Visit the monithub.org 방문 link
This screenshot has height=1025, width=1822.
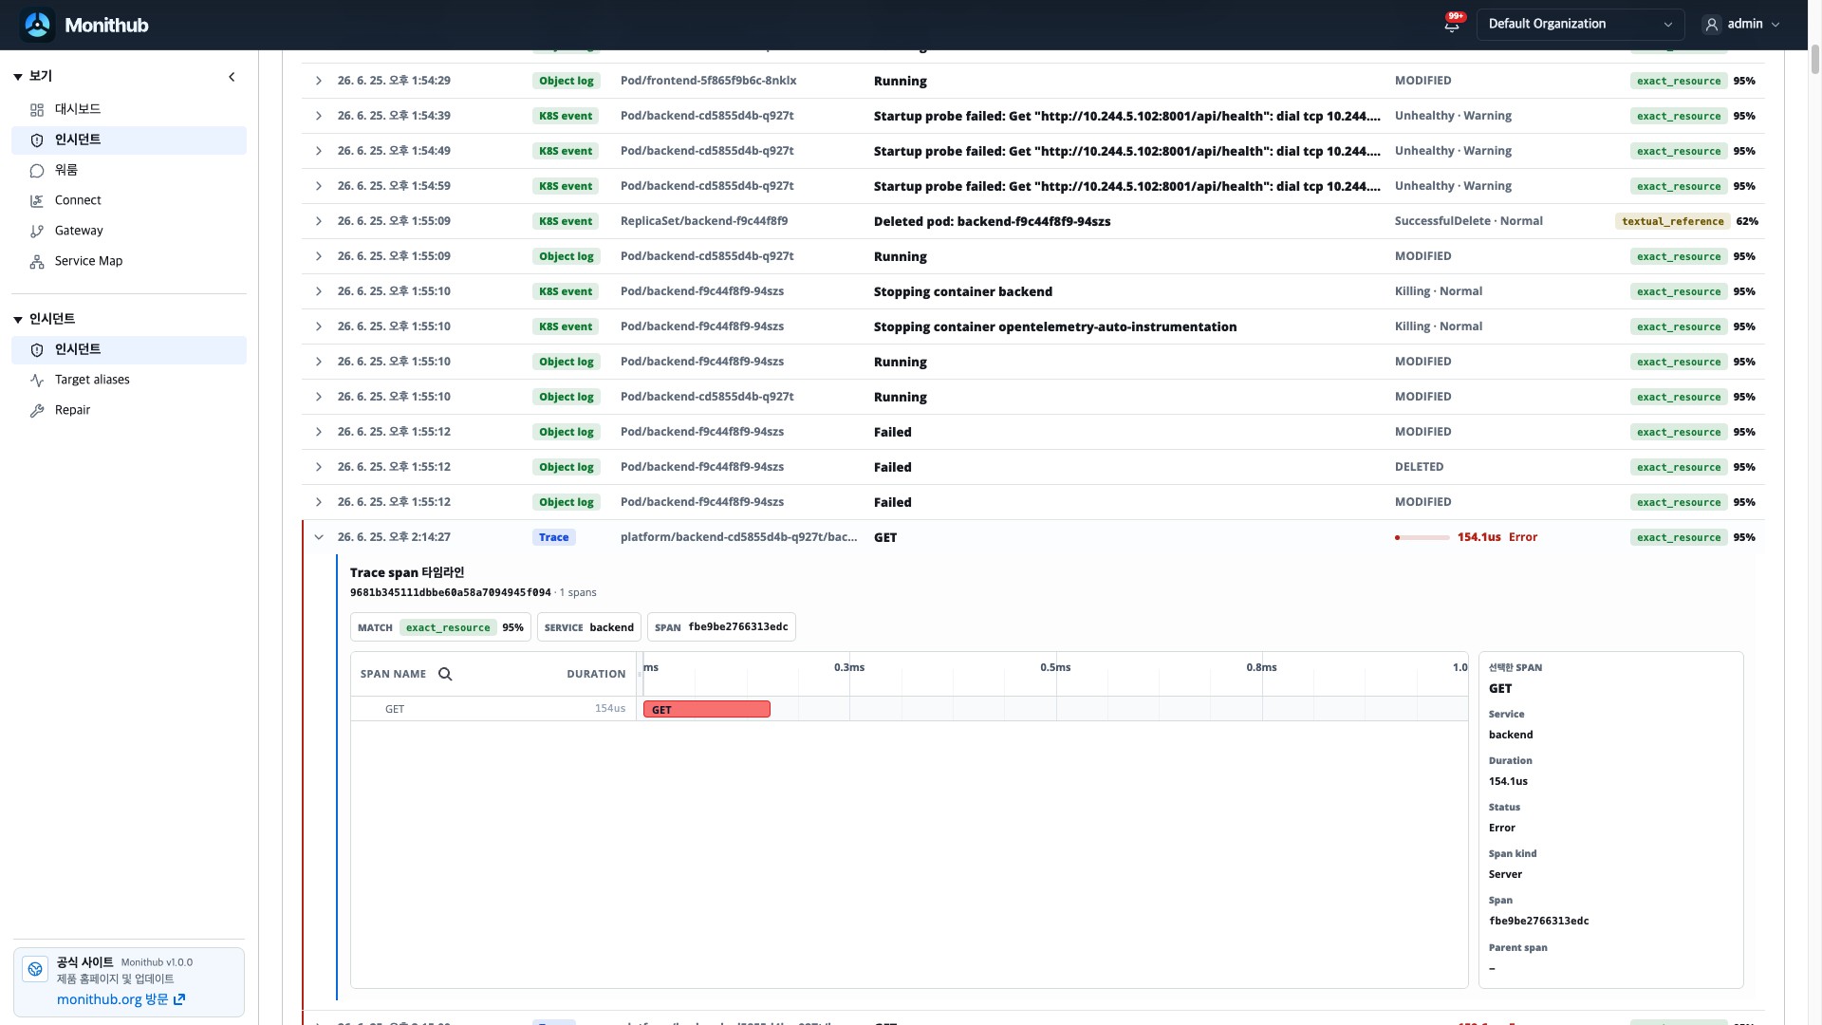pos(121,999)
